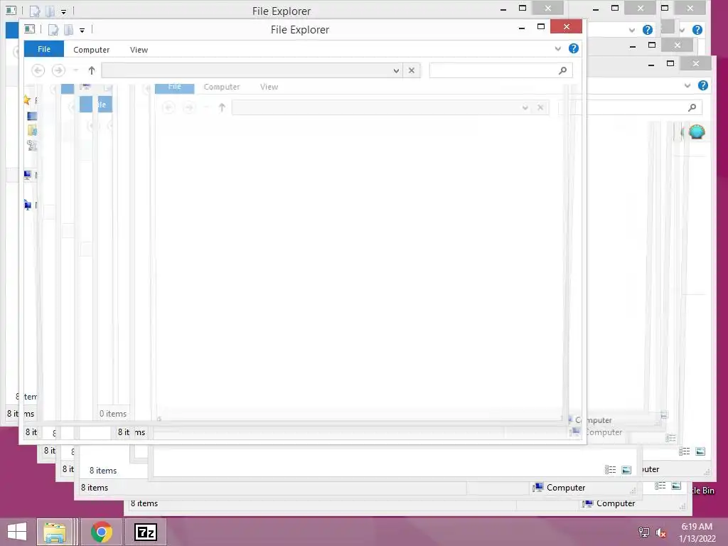Click Large icons view icon left of cut-off 'uter' text
The width and height of the screenshot is (728, 546).
click(x=626, y=470)
